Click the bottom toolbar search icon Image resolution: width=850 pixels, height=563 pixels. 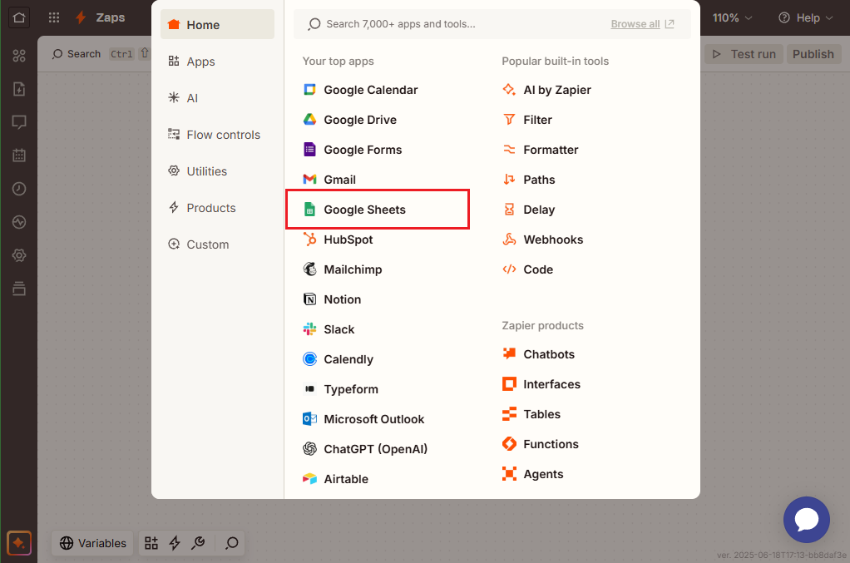pos(232,543)
